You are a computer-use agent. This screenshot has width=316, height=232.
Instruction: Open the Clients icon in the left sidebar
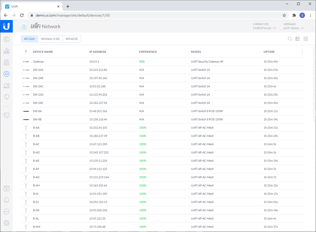7,86
